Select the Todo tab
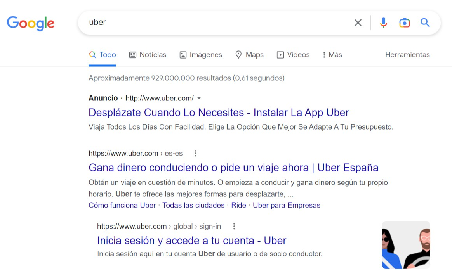Image resolution: width=452 pixels, height=277 pixels. (x=103, y=55)
